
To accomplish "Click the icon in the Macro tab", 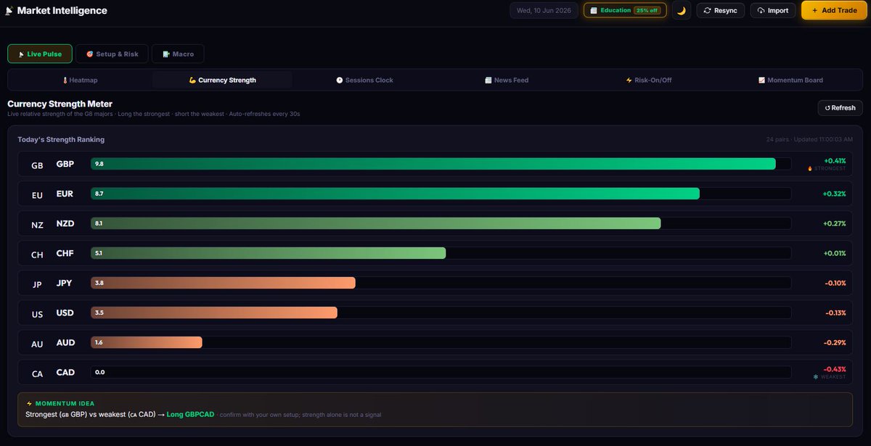I will pos(166,54).
